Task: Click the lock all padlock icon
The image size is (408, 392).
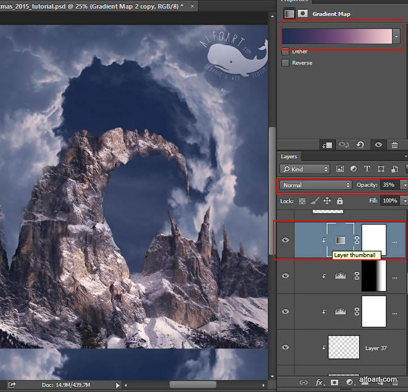Action: point(340,201)
